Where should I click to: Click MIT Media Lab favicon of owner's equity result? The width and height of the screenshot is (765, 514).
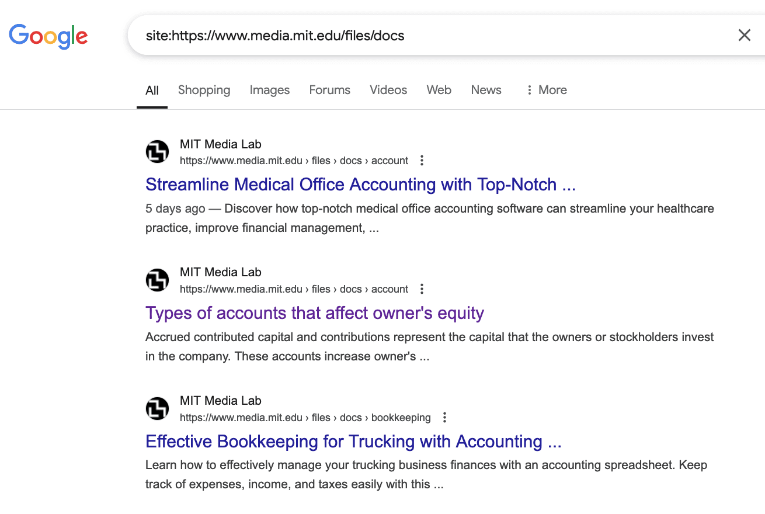(x=157, y=280)
